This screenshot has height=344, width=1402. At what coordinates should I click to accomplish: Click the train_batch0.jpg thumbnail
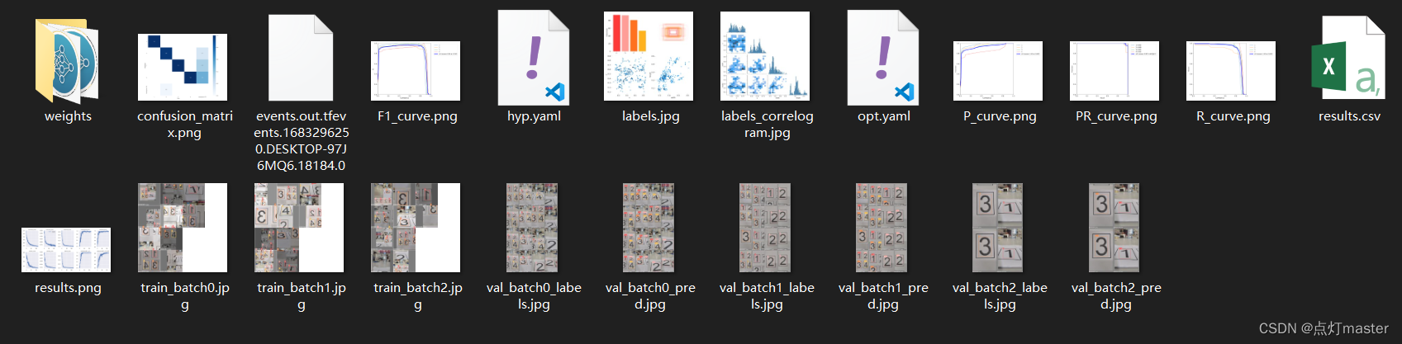183,228
